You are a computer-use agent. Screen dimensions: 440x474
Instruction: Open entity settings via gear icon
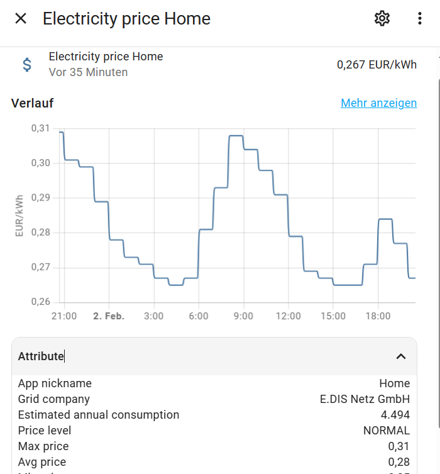click(x=382, y=19)
